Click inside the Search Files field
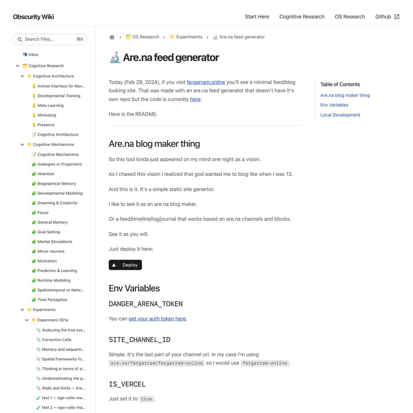 (48, 39)
